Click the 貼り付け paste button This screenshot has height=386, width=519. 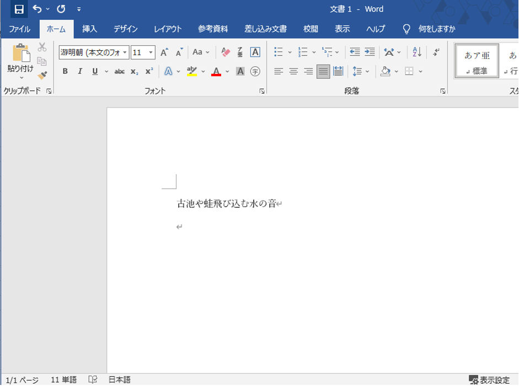point(20,59)
